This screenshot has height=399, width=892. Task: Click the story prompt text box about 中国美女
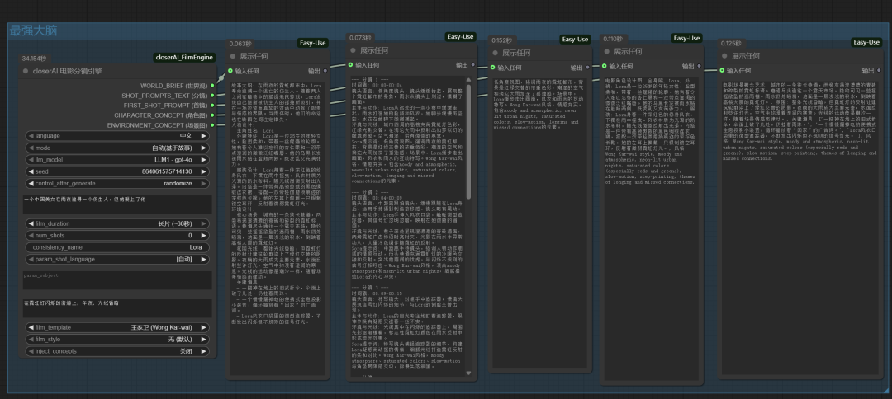pyautogui.click(x=117, y=204)
